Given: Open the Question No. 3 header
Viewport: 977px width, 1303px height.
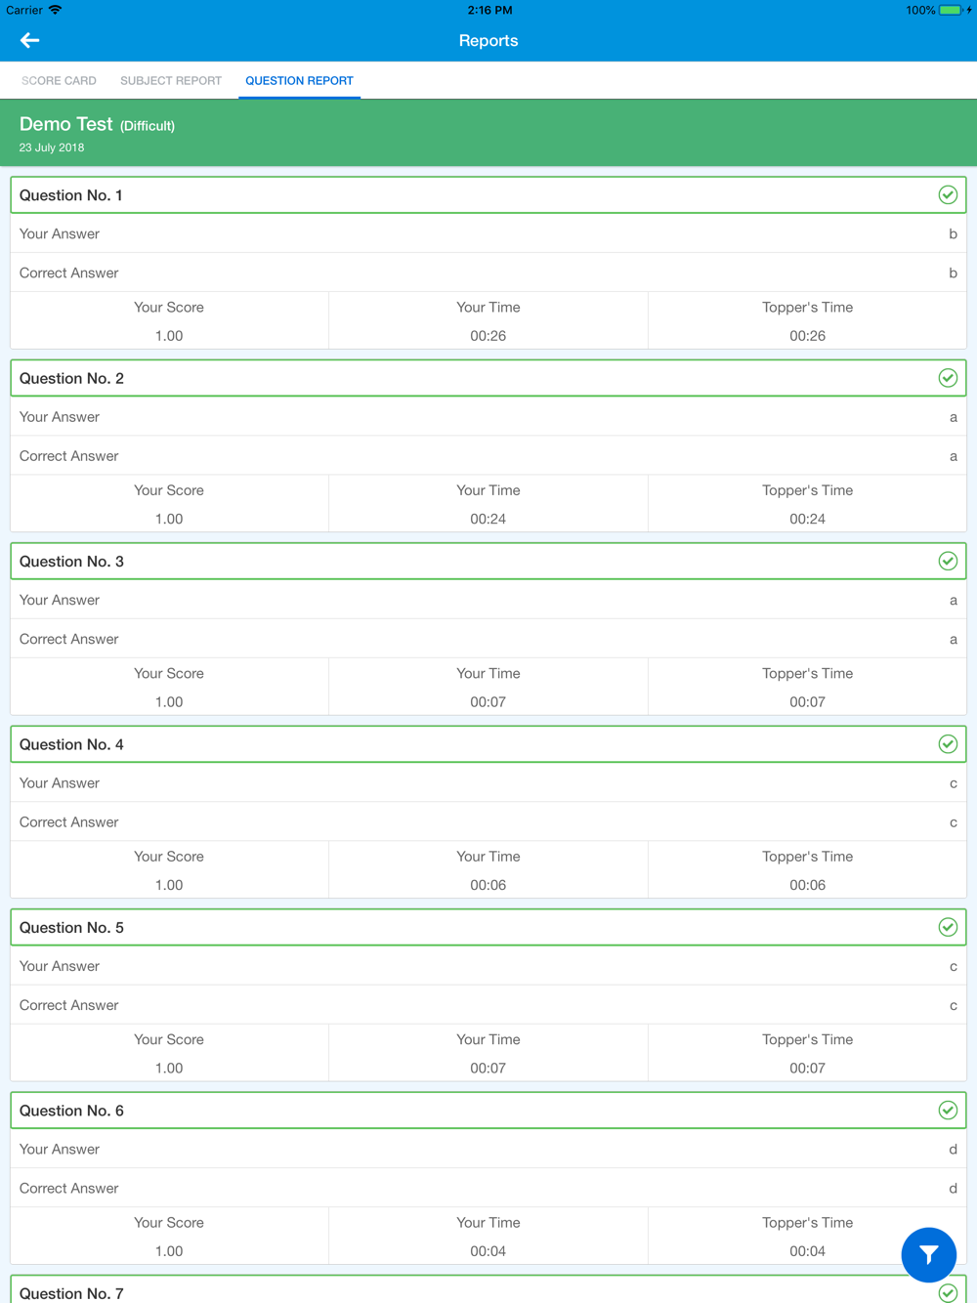Looking at the screenshot, I should [x=488, y=561].
